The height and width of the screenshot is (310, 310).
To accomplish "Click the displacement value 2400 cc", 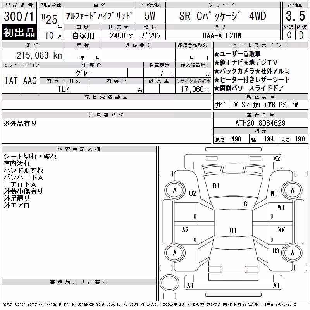I will [121, 36].
